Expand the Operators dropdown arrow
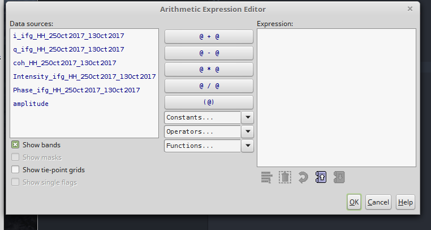The width and height of the screenshot is (431, 230). 247,131
